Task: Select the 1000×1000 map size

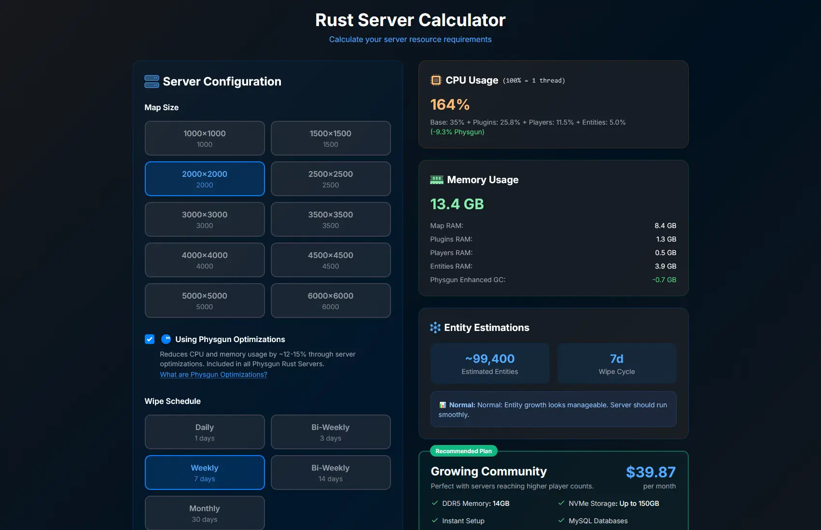Action: 204,138
